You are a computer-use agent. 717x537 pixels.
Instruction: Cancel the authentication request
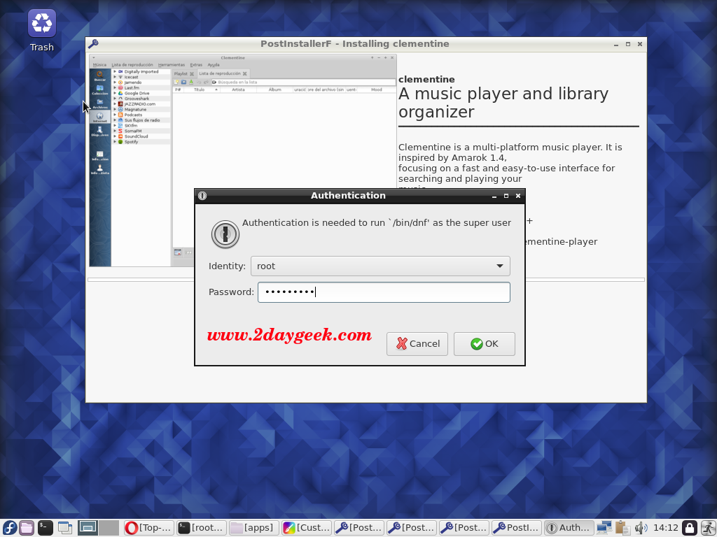click(x=417, y=344)
